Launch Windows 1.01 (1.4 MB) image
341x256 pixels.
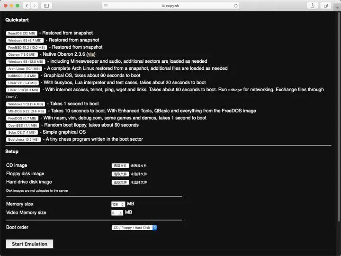click(26, 104)
